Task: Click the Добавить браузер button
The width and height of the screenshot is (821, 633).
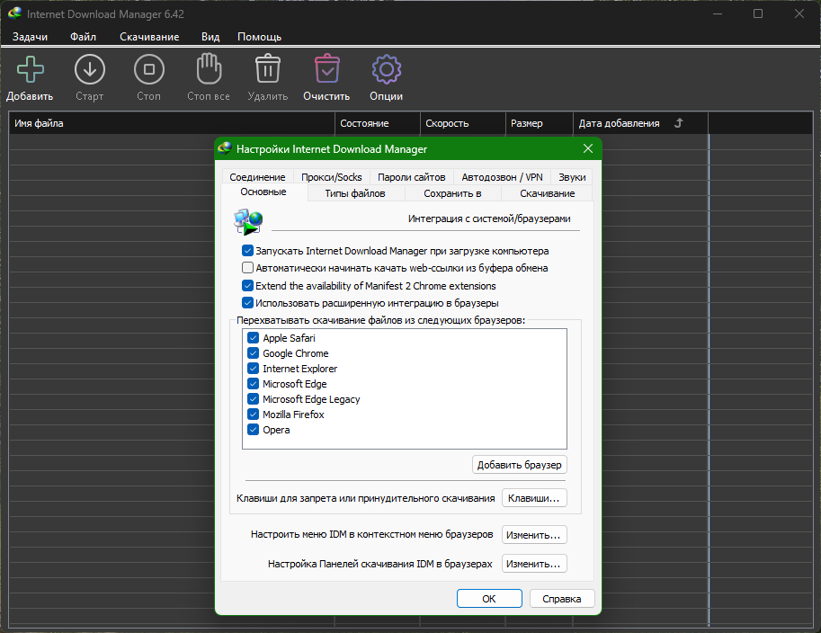Action: pos(520,465)
